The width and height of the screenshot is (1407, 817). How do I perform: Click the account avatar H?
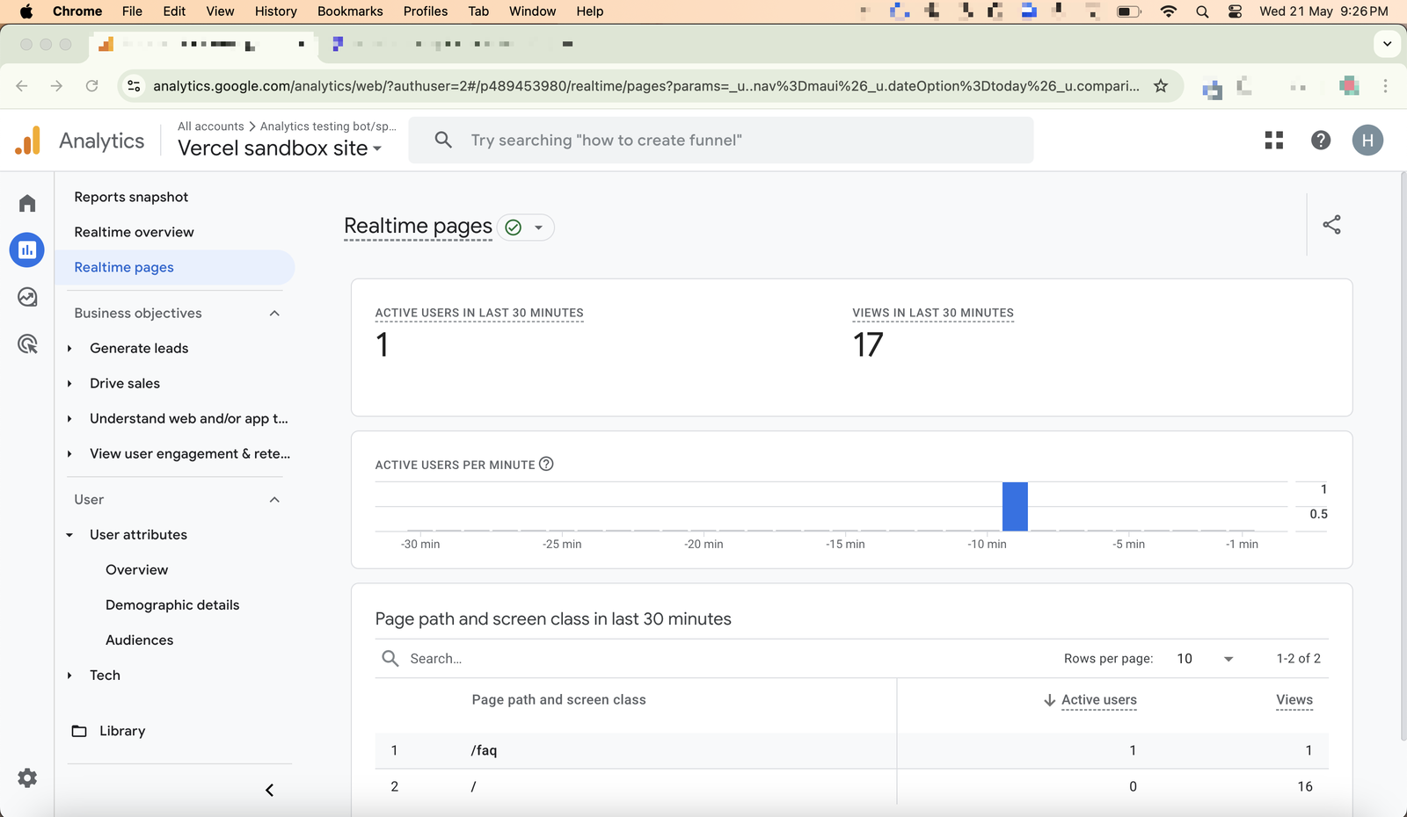tap(1367, 140)
